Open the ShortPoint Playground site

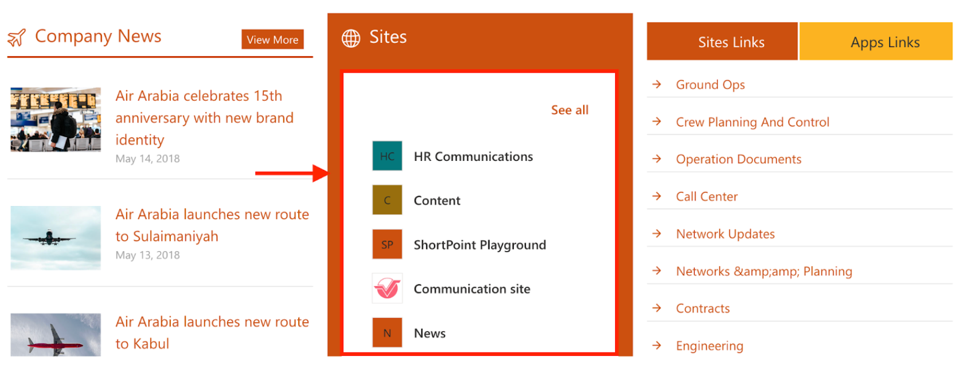(x=480, y=245)
